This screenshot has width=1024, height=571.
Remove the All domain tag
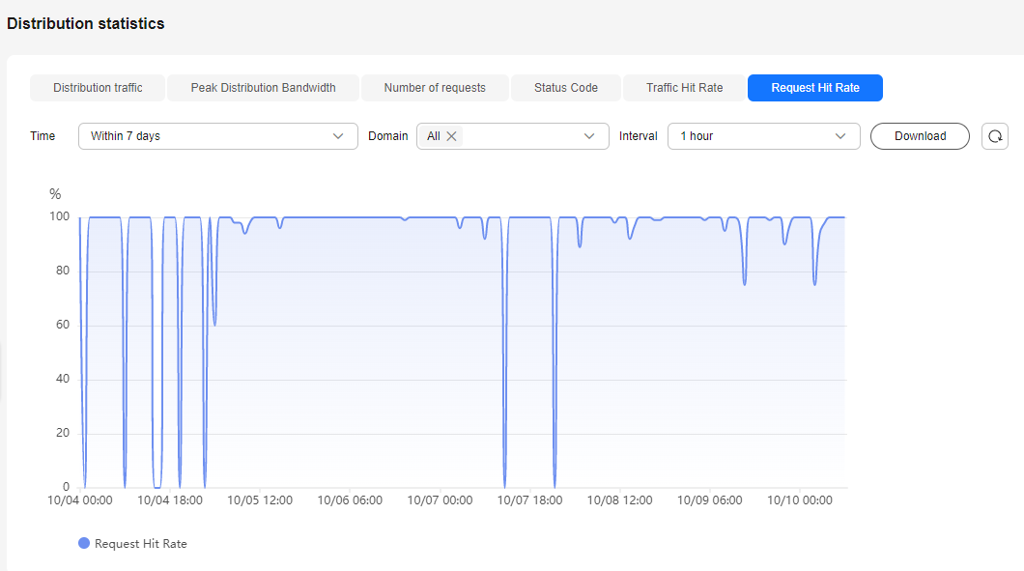451,136
